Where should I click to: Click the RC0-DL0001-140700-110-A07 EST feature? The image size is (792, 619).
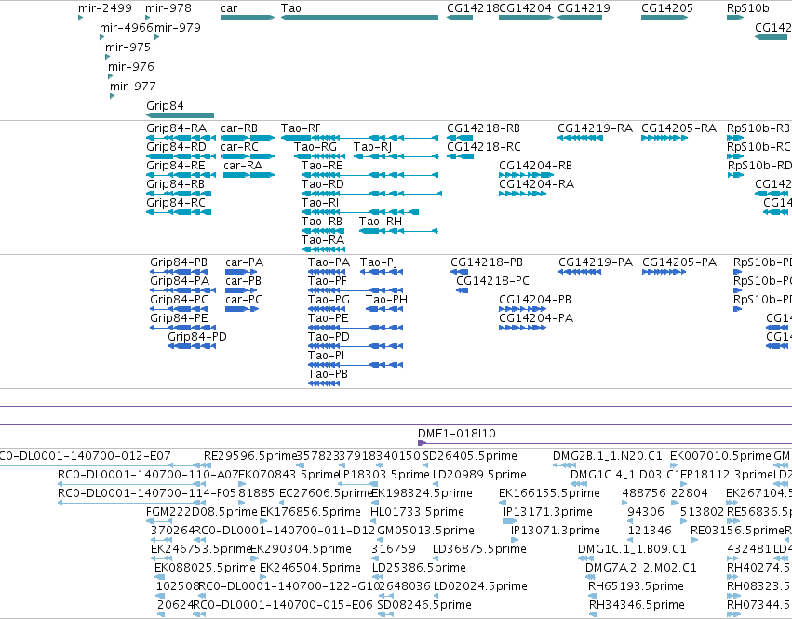tap(132, 484)
